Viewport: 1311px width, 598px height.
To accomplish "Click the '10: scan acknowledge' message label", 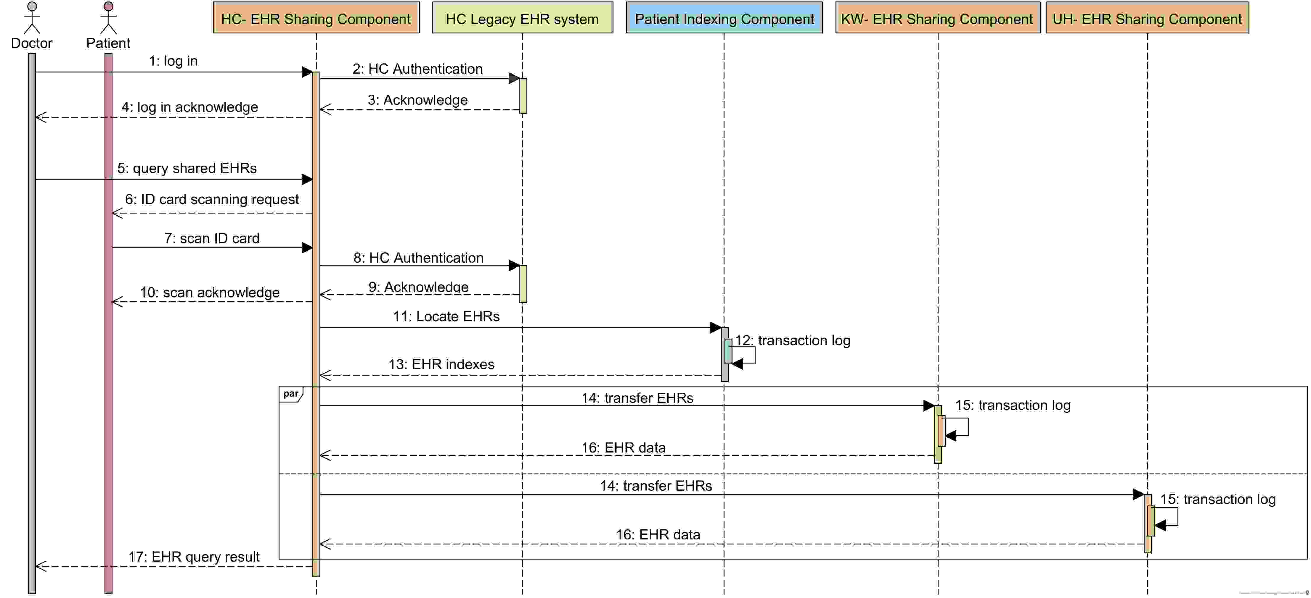I will [x=210, y=292].
